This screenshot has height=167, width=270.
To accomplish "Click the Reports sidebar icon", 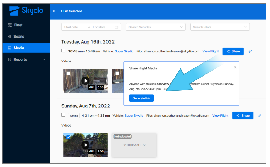I will coord(10,60).
